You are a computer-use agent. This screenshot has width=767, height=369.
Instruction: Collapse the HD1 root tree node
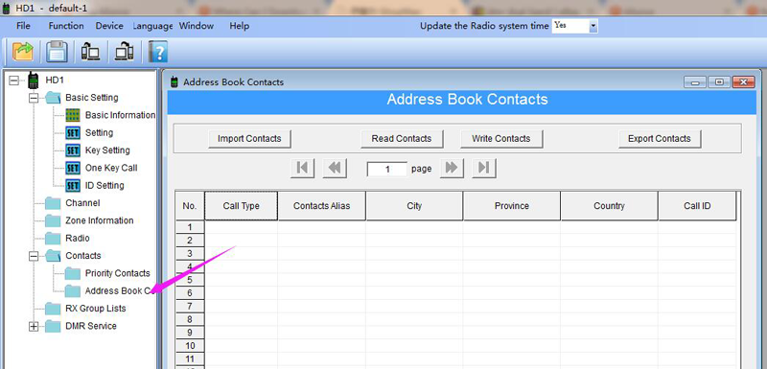pos(13,81)
